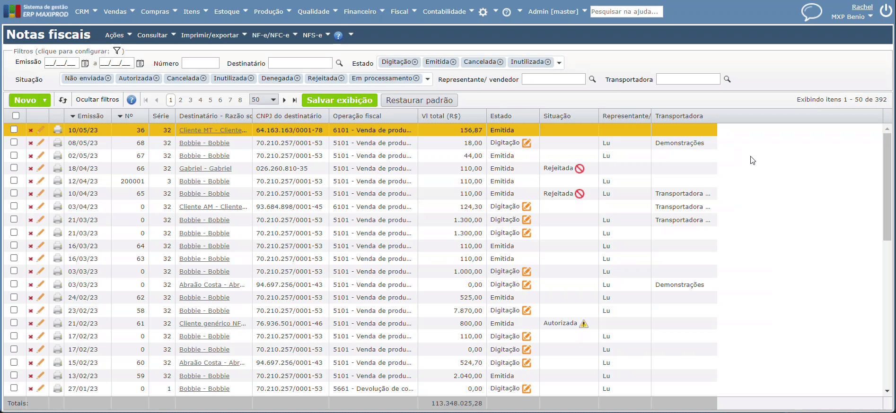Delete the 10/05/23 nota number 36
This screenshot has width=896, height=413.
coord(31,130)
